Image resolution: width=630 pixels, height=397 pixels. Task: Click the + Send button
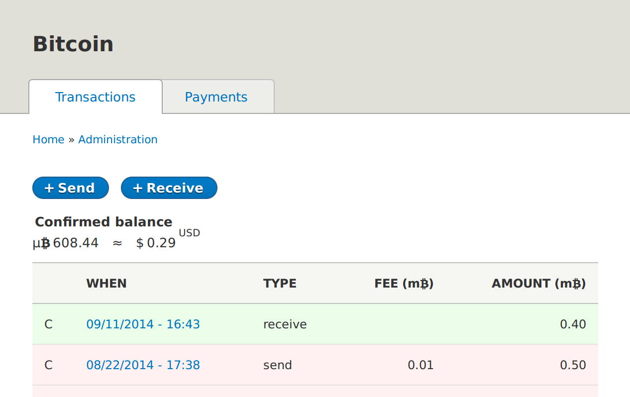(x=71, y=188)
